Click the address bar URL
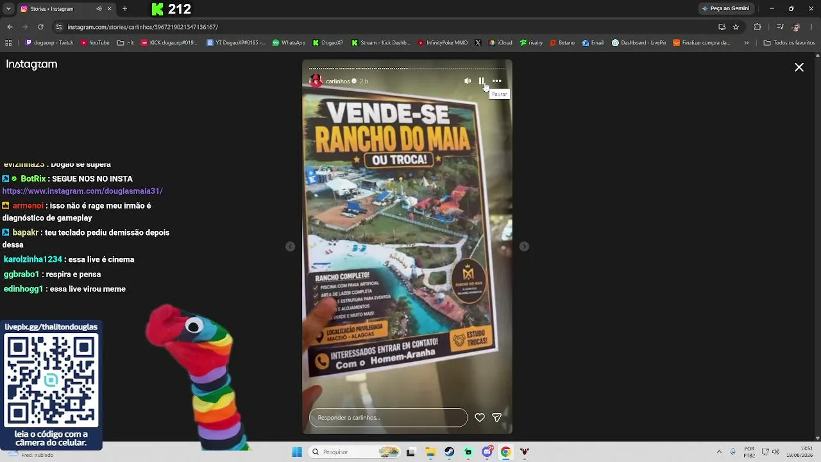 tap(143, 27)
